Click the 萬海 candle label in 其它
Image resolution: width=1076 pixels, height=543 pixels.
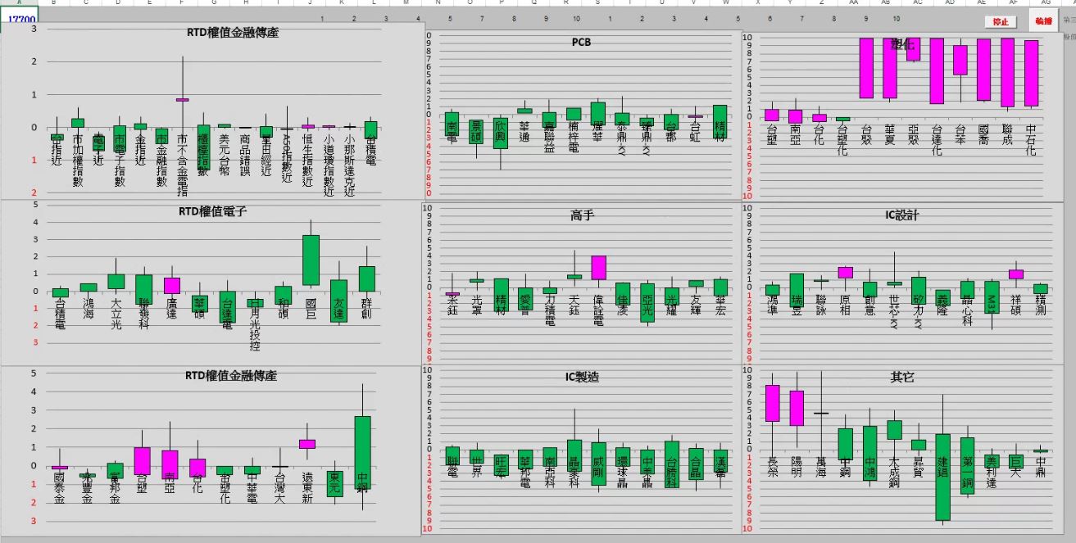click(x=821, y=468)
